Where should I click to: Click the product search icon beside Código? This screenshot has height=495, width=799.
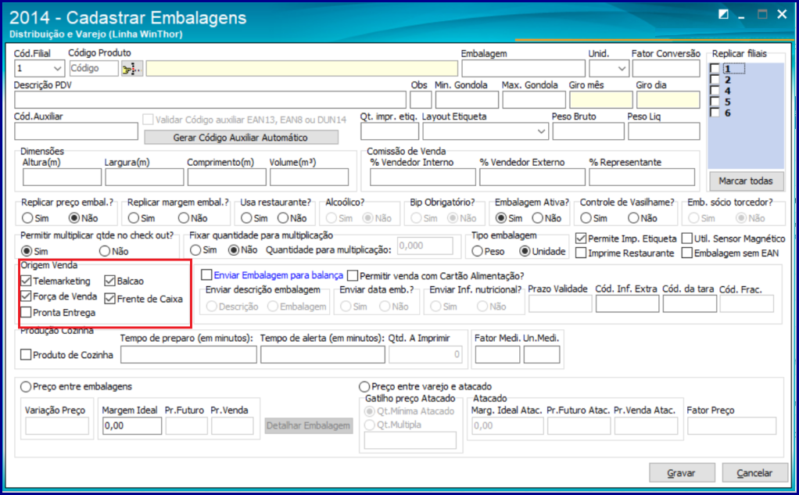(132, 68)
